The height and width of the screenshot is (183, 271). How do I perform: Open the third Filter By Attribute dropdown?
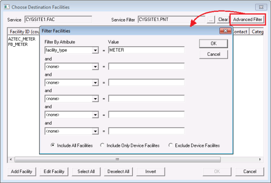[95, 82]
